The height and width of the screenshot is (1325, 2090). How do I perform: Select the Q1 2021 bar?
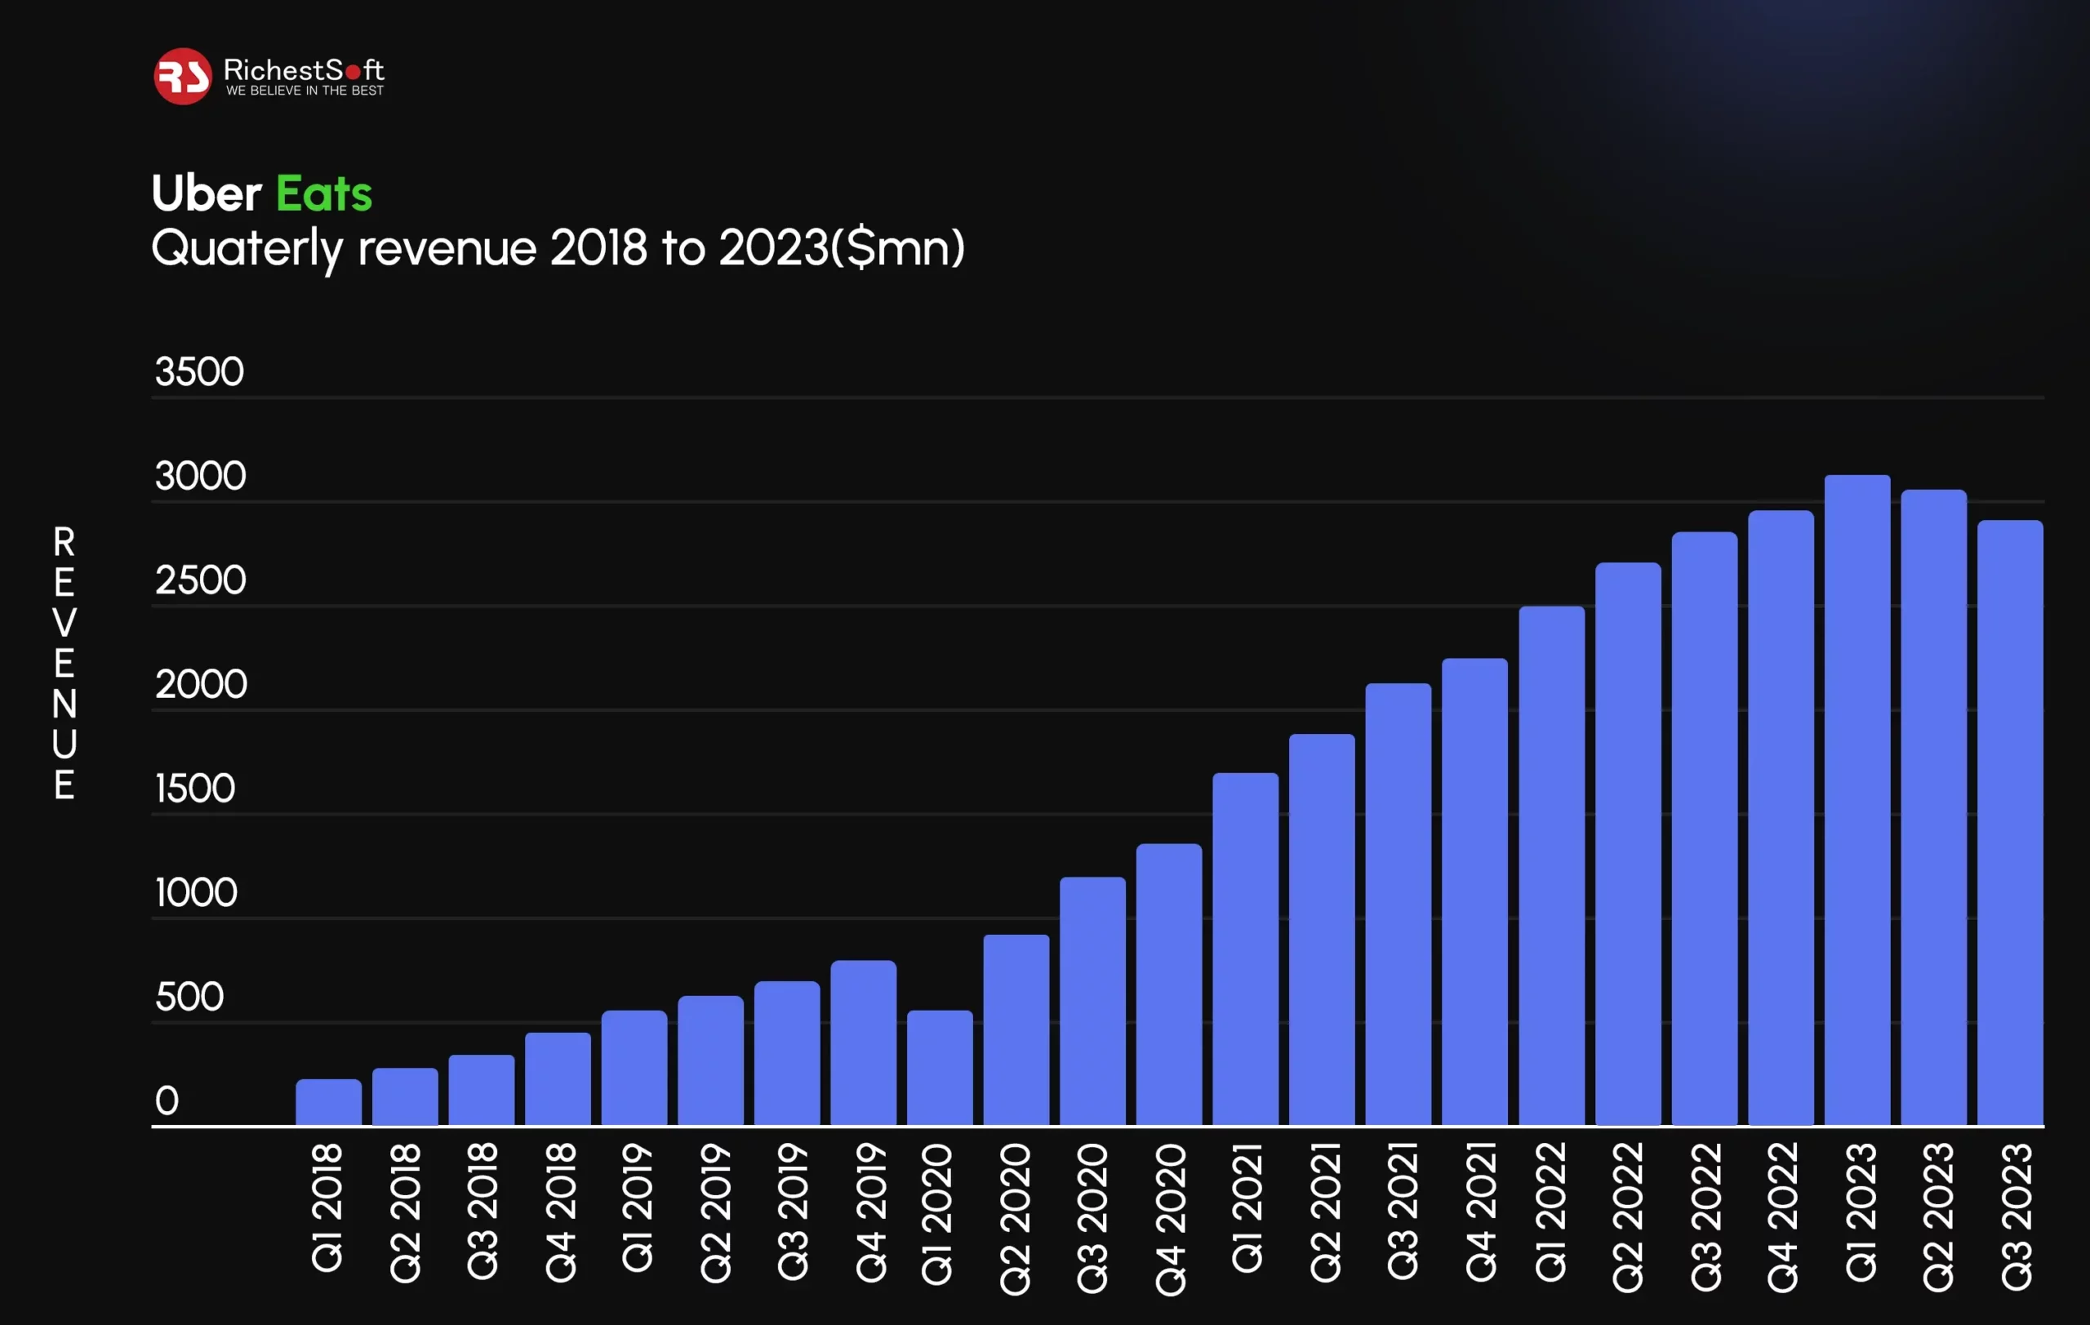tap(1246, 949)
